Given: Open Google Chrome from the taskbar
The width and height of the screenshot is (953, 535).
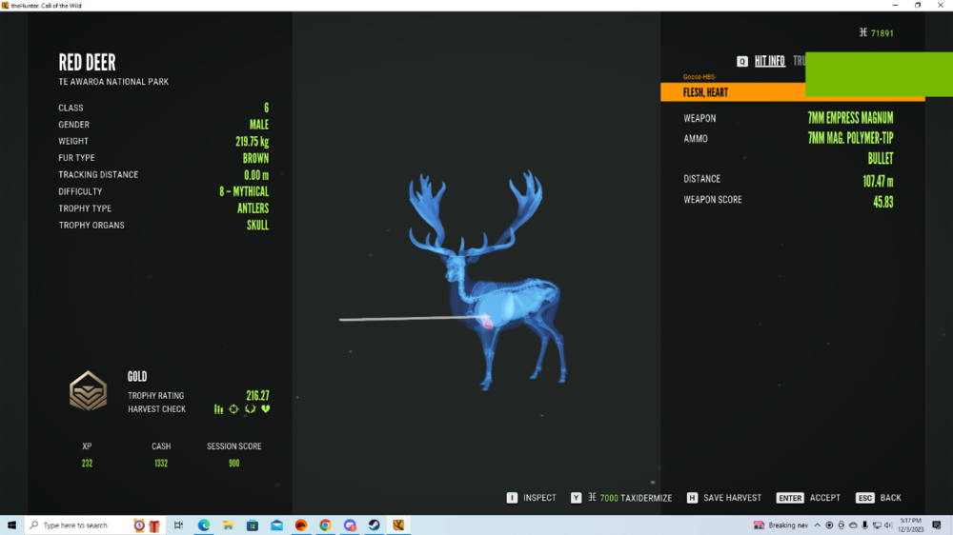Looking at the screenshot, I should (x=325, y=525).
